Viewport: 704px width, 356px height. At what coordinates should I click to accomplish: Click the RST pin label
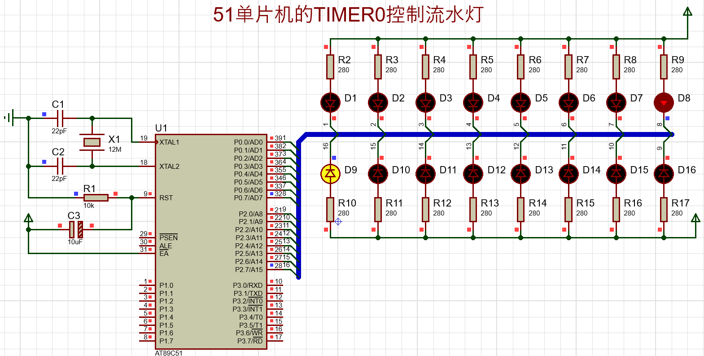coord(166,198)
